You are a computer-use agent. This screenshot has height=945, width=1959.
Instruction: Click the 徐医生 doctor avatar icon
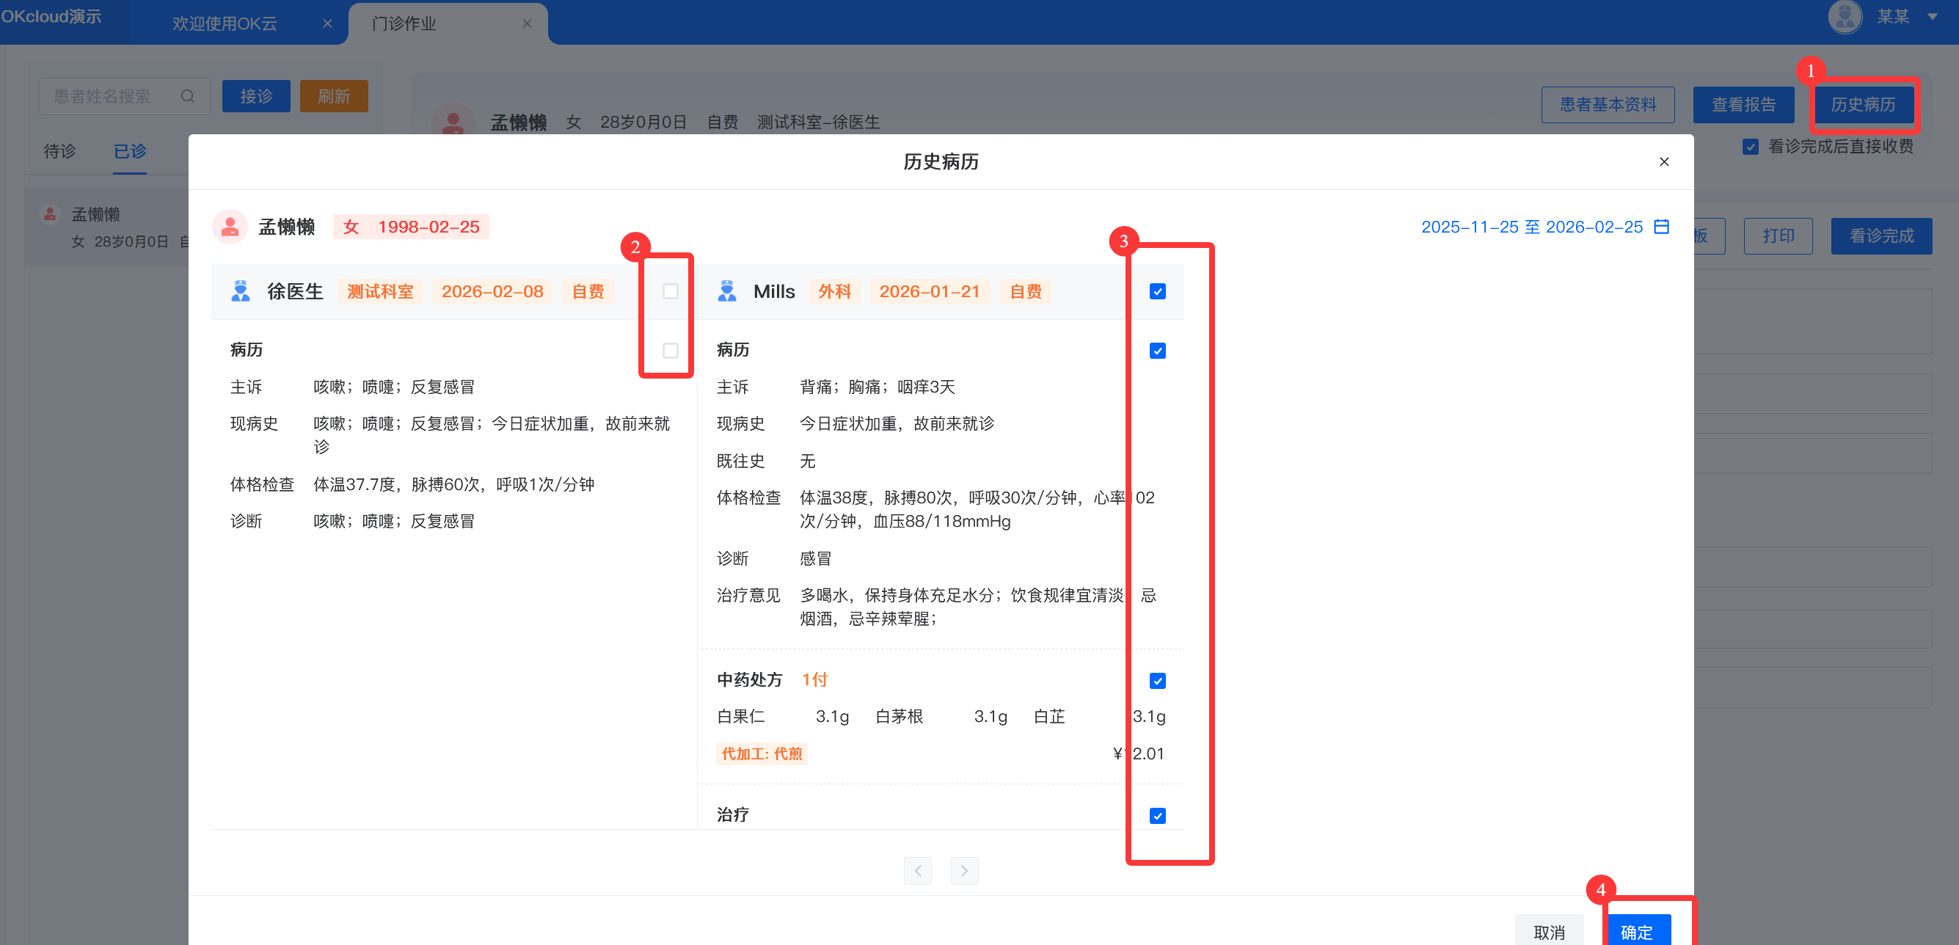[x=241, y=291]
